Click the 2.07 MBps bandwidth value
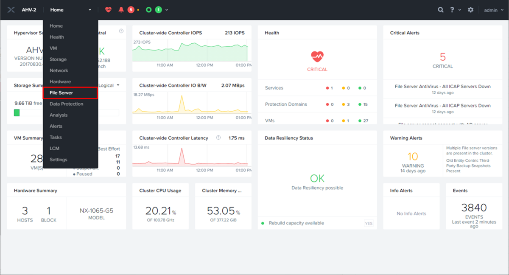 pyautogui.click(x=233, y=85)
